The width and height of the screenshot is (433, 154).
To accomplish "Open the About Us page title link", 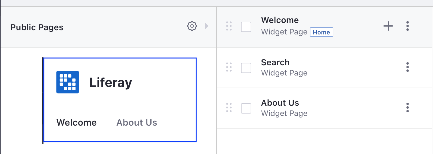I will tap(280, 103).
